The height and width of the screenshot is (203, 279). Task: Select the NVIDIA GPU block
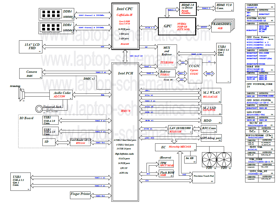(177, 27)
